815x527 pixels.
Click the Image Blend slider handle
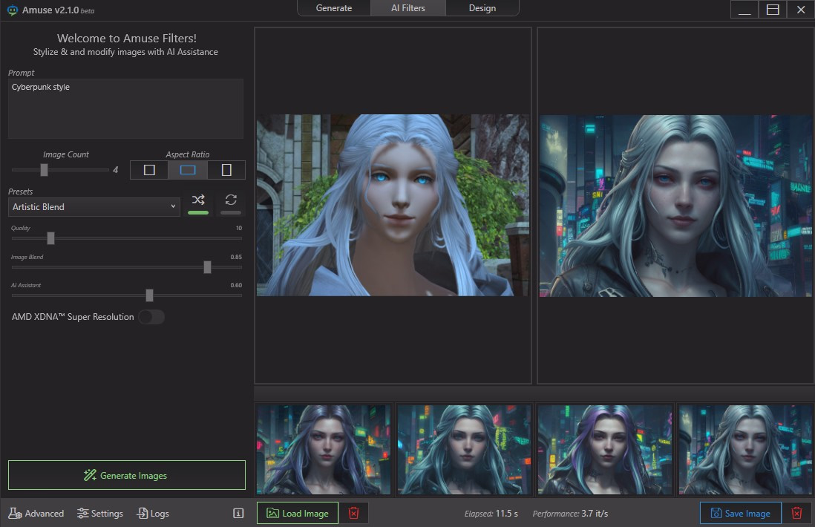click(x=207, y=267)
